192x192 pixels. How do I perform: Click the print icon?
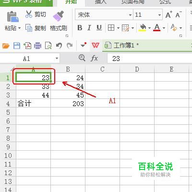coord(38,46)
